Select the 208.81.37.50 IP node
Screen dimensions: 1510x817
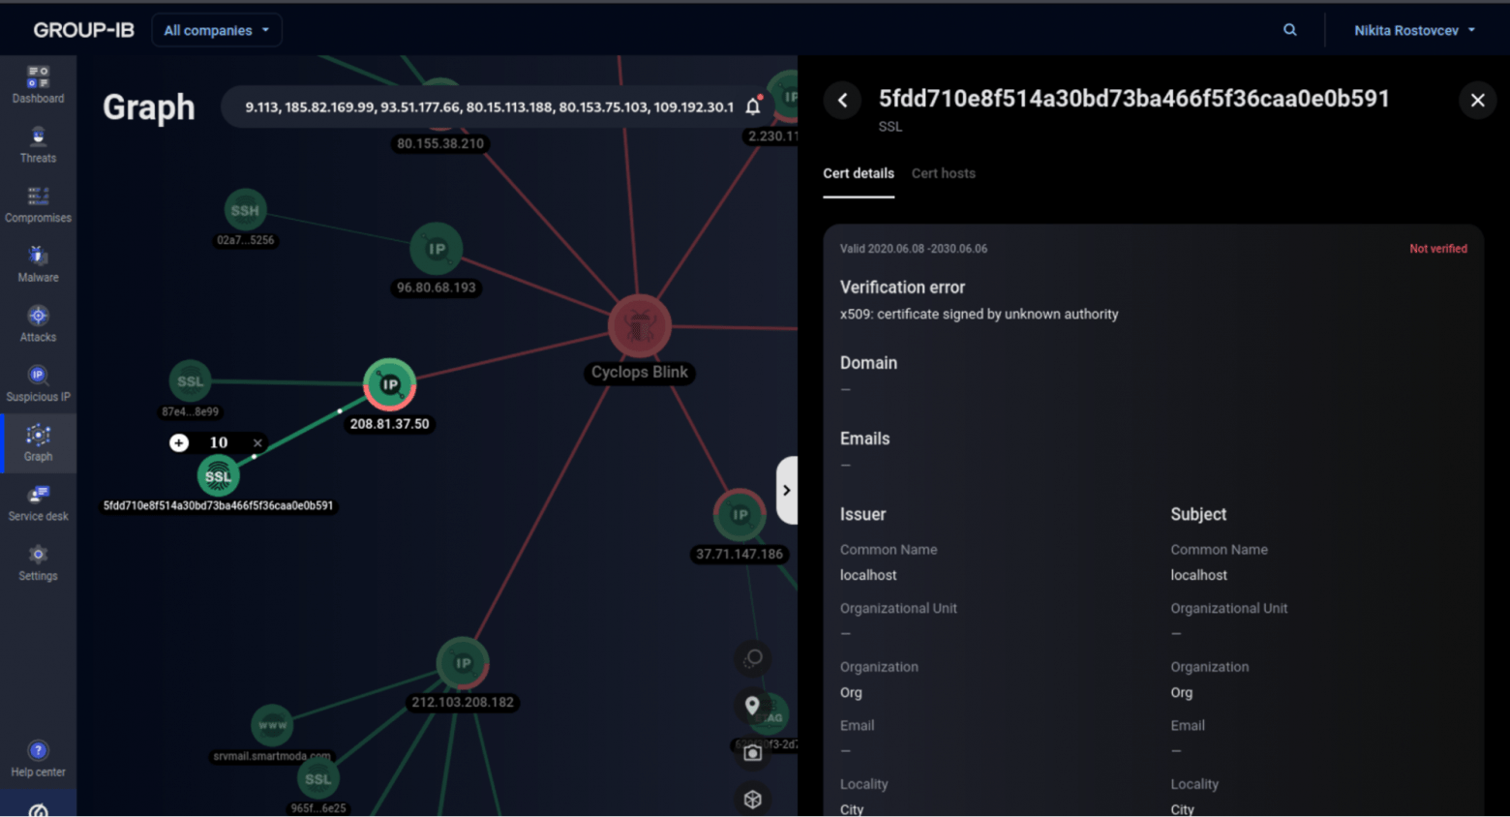click(x=390, y=384)
